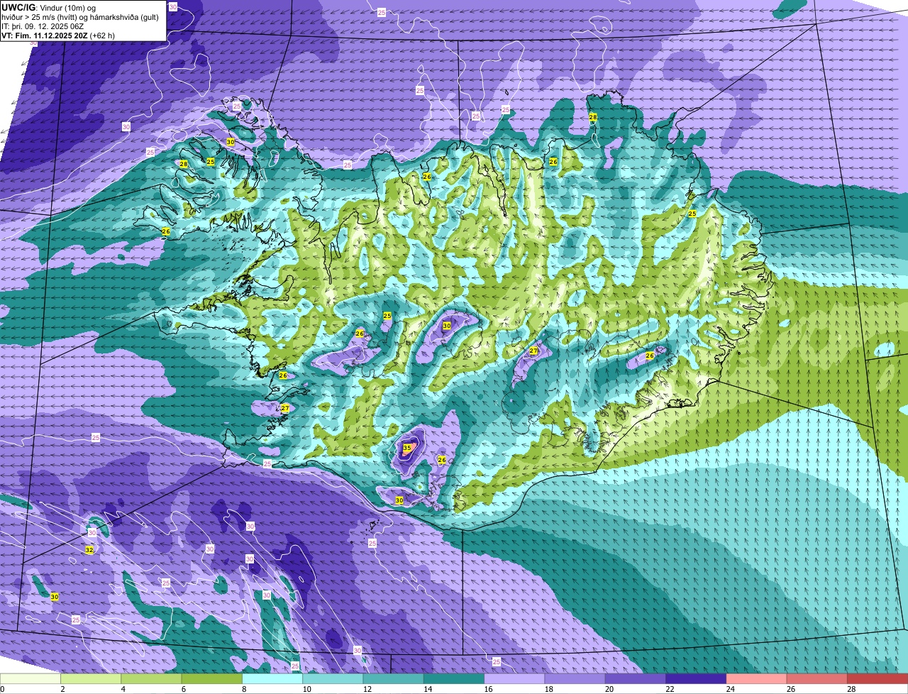908x694 pixels.
Task: Click the palest cream 0–2 legend swatch
Action: [x=31, y=679]
